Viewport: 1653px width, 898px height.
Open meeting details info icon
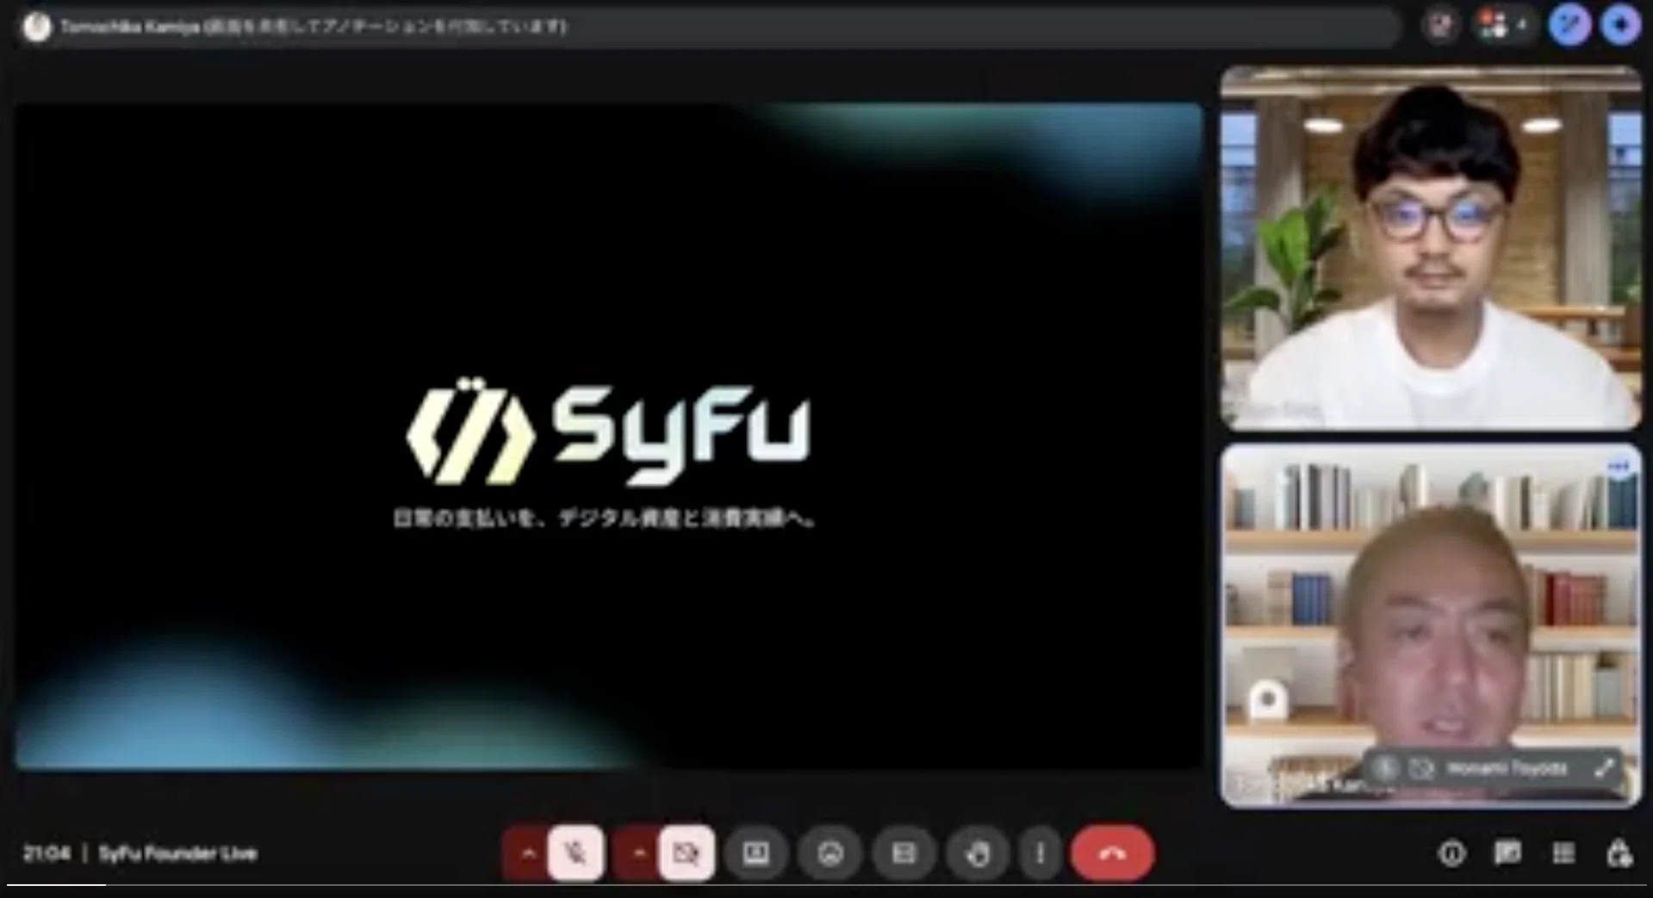1451,853
